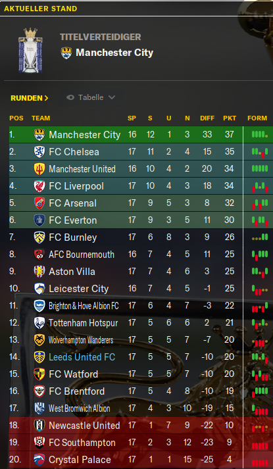Open the Tabelle view dropdown
The height and width of the screenshot is (469, 273).
91,97
